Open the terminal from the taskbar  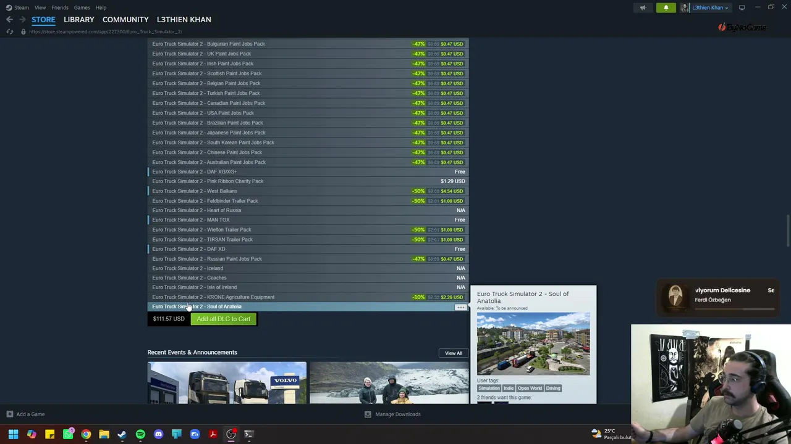248,434
